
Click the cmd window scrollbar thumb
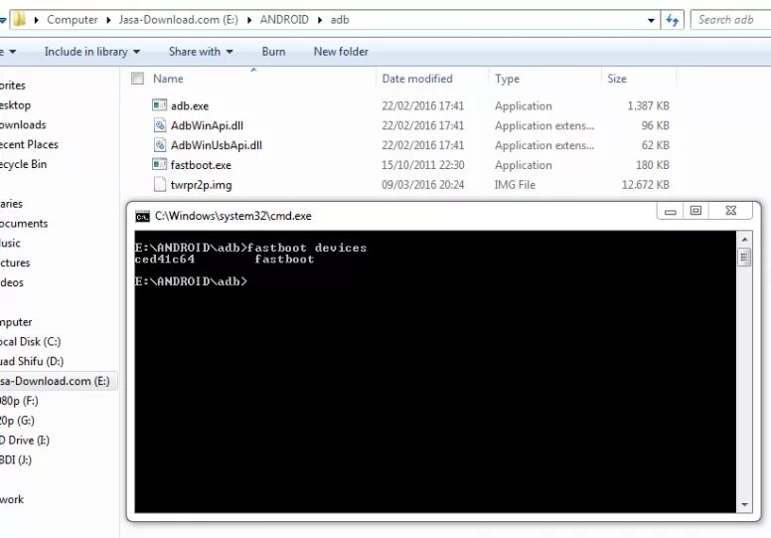point(744,257)
